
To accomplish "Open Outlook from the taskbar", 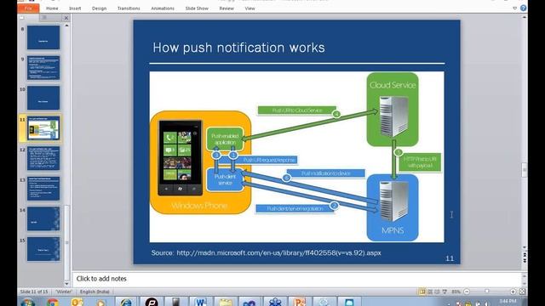I will pyautogui.click(x=77, y=303).
